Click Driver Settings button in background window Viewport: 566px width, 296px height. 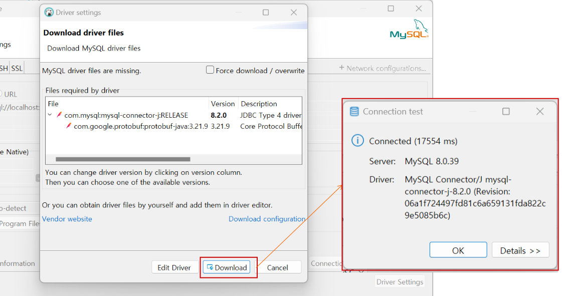[400, 281]
